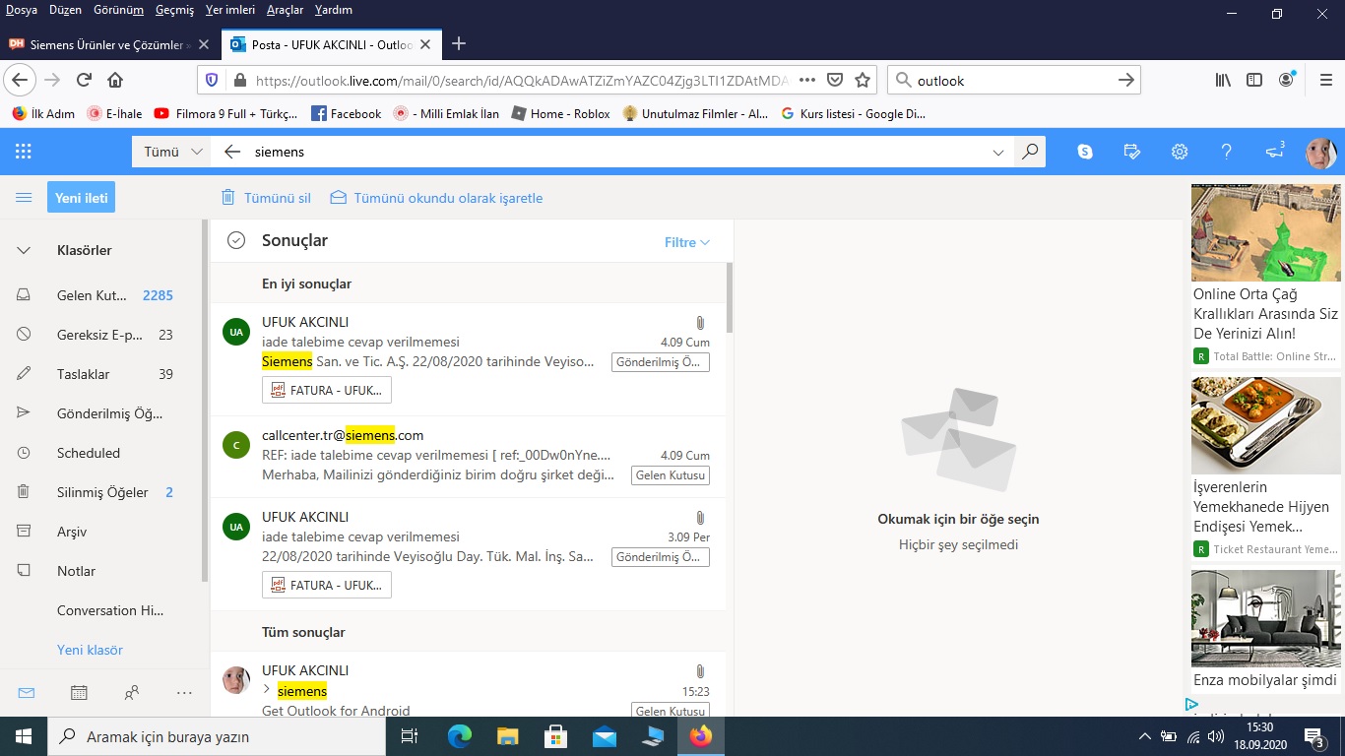The width and height of the screenshot is (1345, 756).
Task: Open new browser tab plus button
Action: 458,44
